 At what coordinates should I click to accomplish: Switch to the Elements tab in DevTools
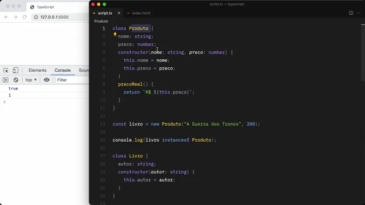coord(38,70)
